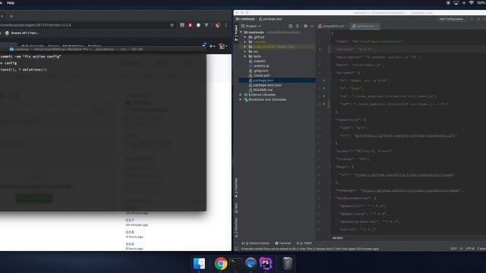
Task: Expand the node_modules folder
Action: (245, 47)
